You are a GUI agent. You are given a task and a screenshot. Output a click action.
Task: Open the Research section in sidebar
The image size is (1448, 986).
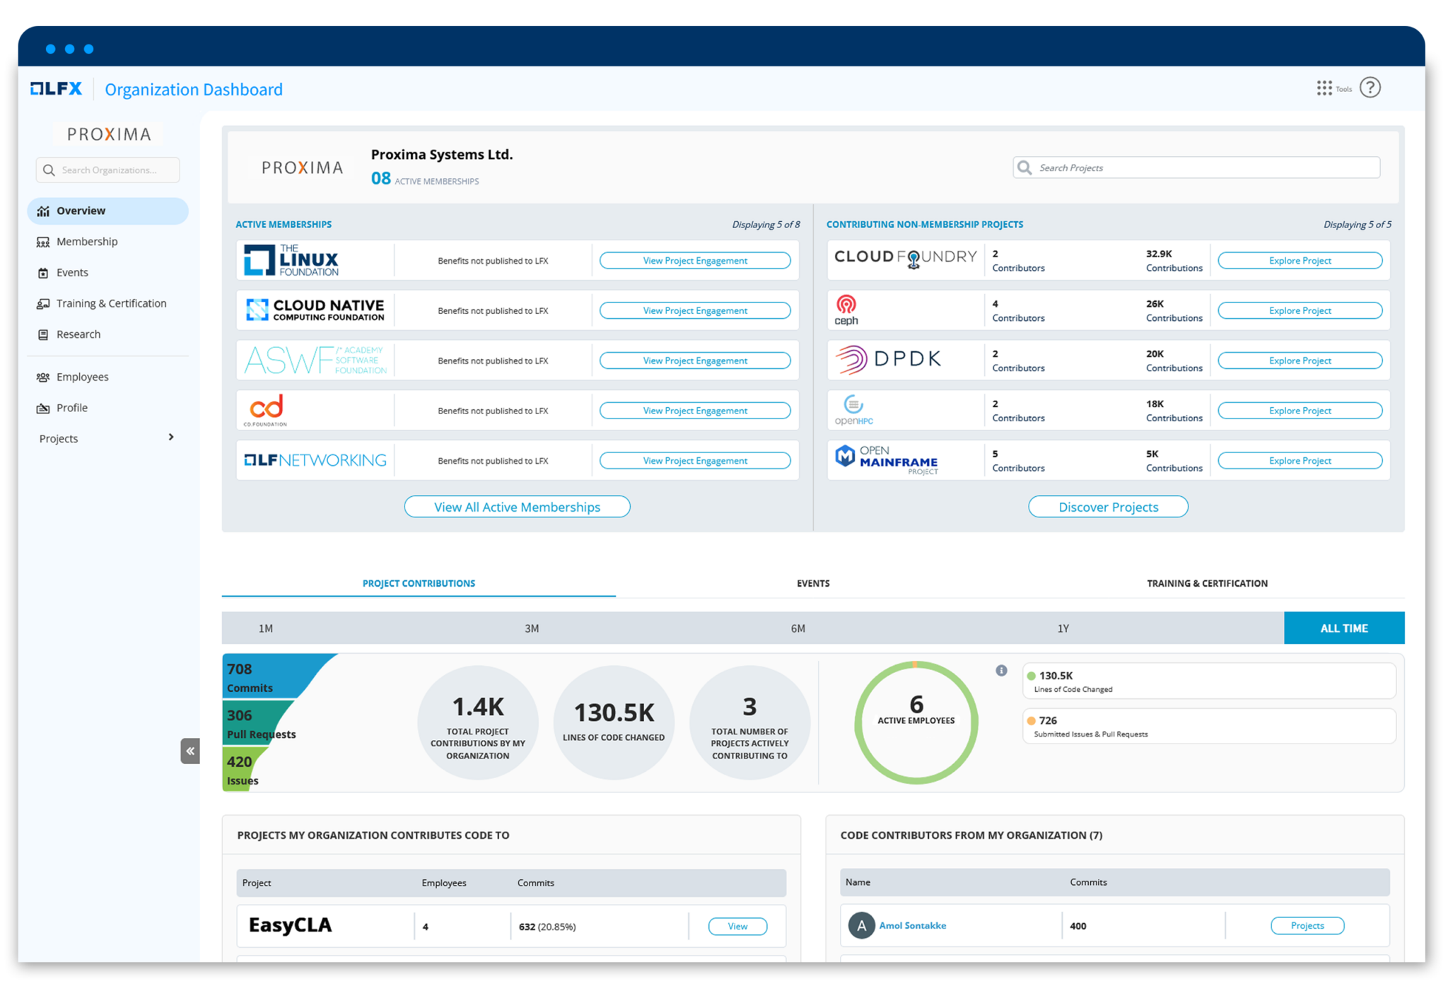[x=78, y=334]
